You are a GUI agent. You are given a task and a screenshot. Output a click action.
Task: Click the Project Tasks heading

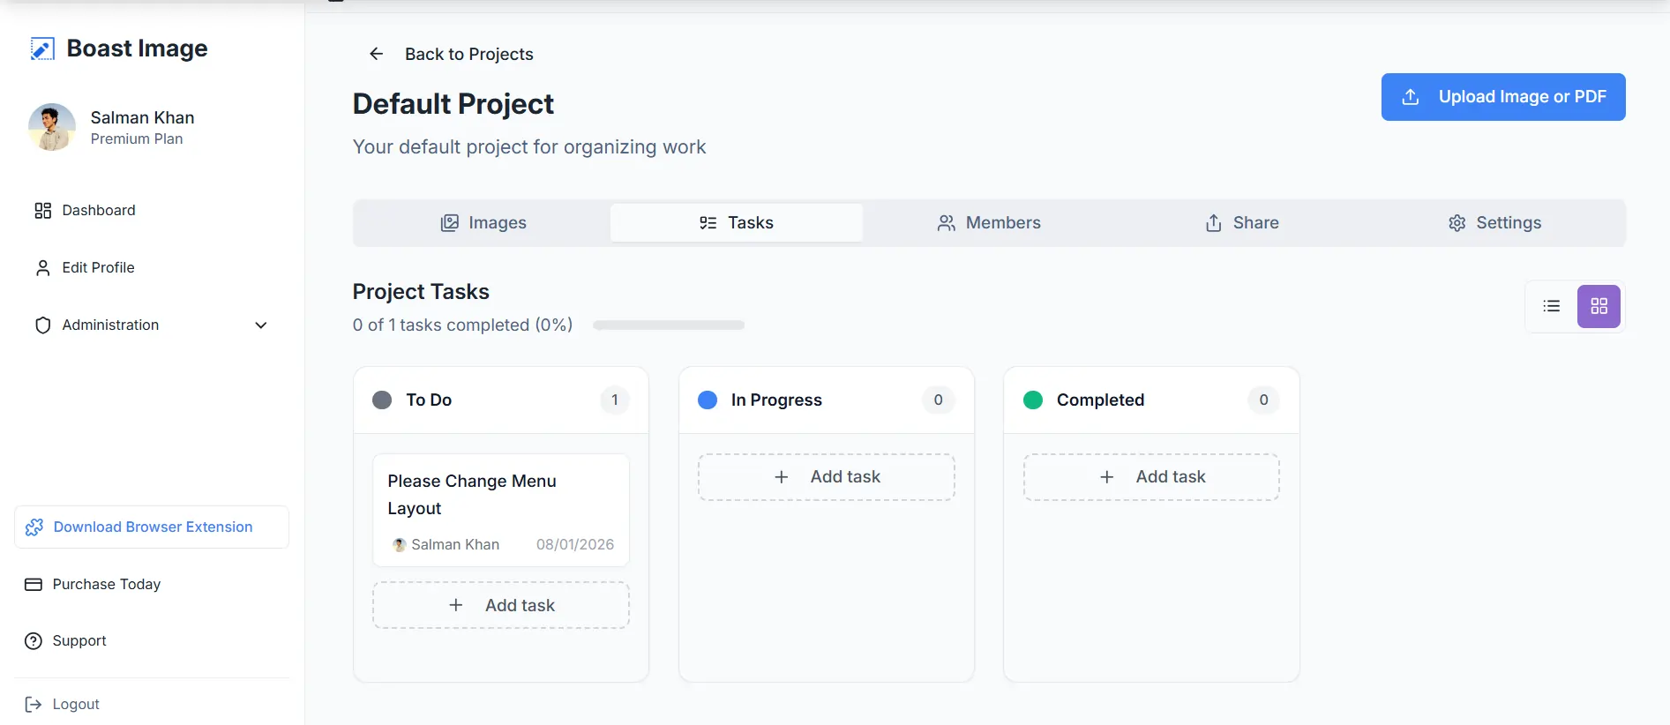[421, 292]
